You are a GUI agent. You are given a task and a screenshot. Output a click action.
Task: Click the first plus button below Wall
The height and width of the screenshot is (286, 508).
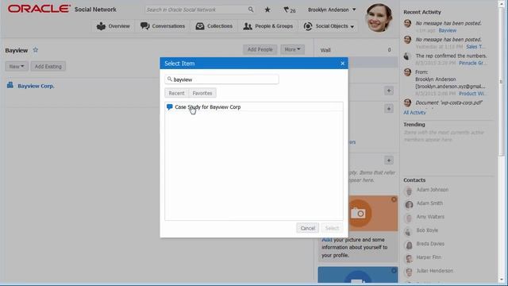tap(389, 91)
